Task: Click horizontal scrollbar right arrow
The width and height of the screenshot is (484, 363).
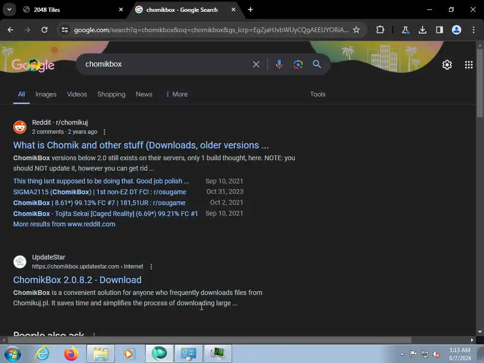Action: pos(472,340)
